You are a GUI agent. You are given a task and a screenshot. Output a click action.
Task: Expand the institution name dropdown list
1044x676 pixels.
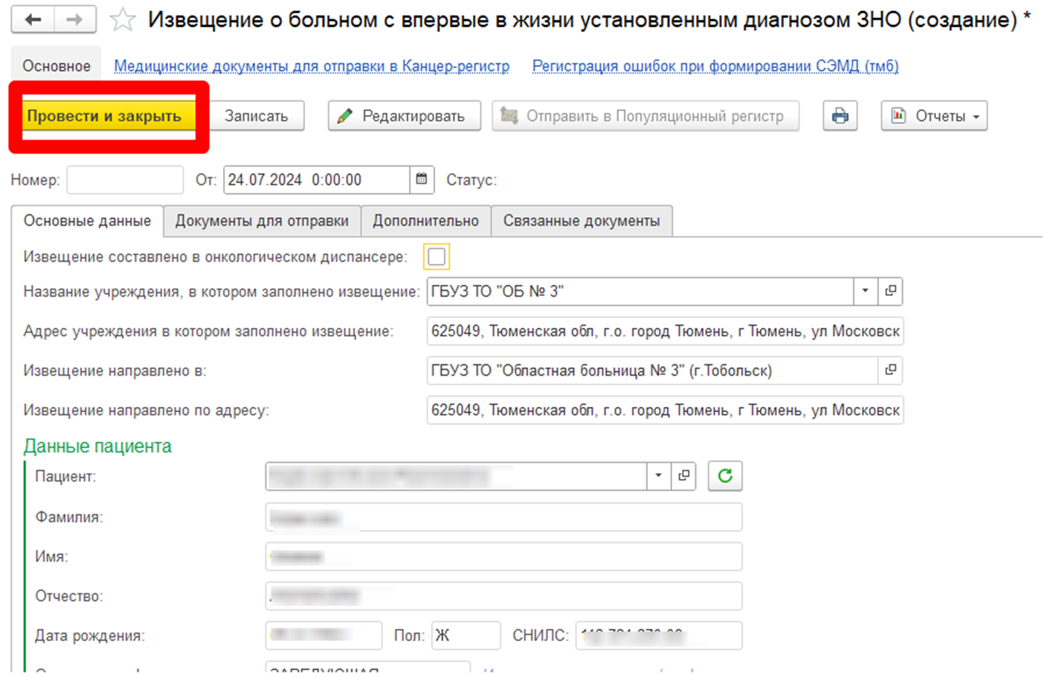click(866, 292)
